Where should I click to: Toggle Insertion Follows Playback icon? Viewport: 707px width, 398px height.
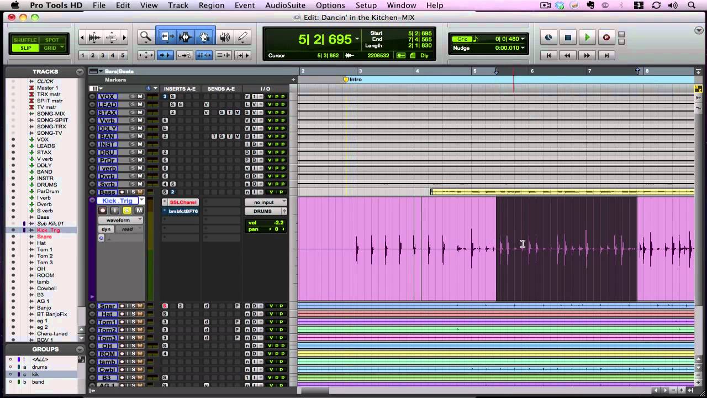click(x=242, y=55)
